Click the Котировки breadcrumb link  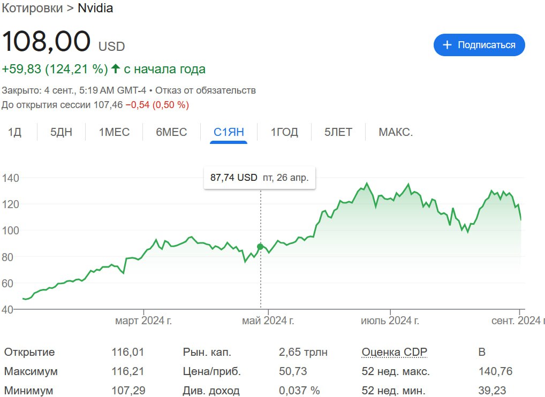(x=32, y=8)
